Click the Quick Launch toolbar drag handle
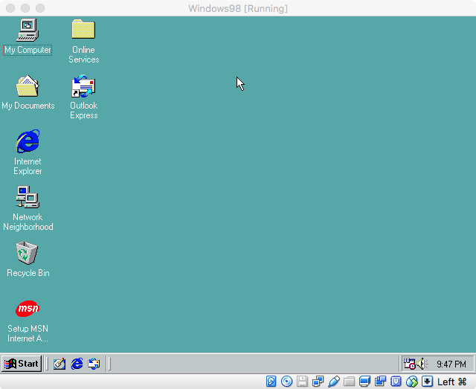476x389 pixels. pos(47,364)
